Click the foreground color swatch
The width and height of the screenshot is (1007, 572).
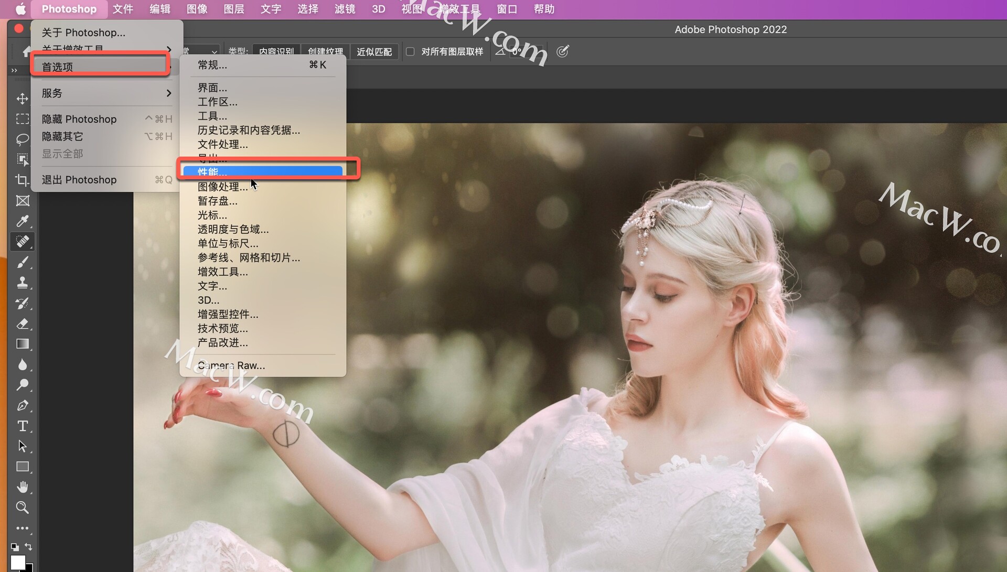point(17,562)
